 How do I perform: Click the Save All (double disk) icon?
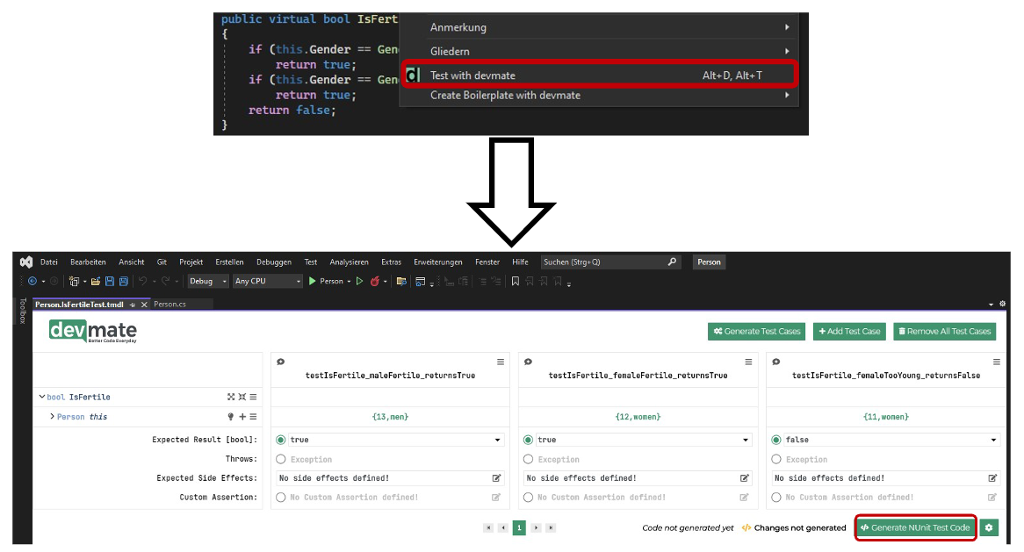pyautogui.click(x=124, y=281)
